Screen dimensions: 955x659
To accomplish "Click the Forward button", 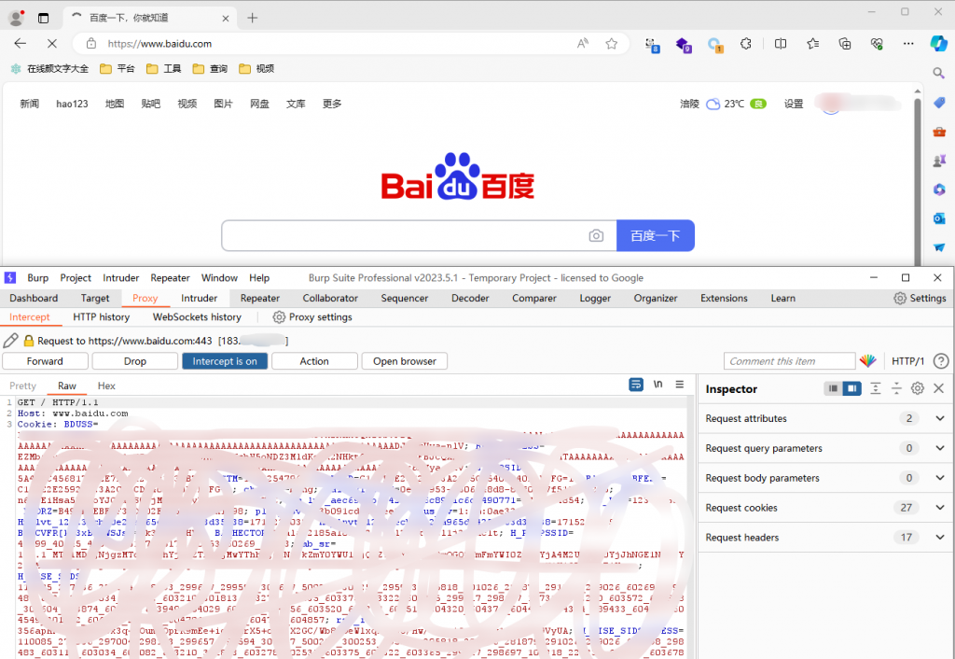I will tap(45, 361).
